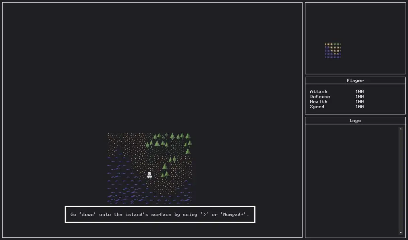Click the Attack stat row
Image resolution: width=408 pixels, height=240 pixels.
337,92
